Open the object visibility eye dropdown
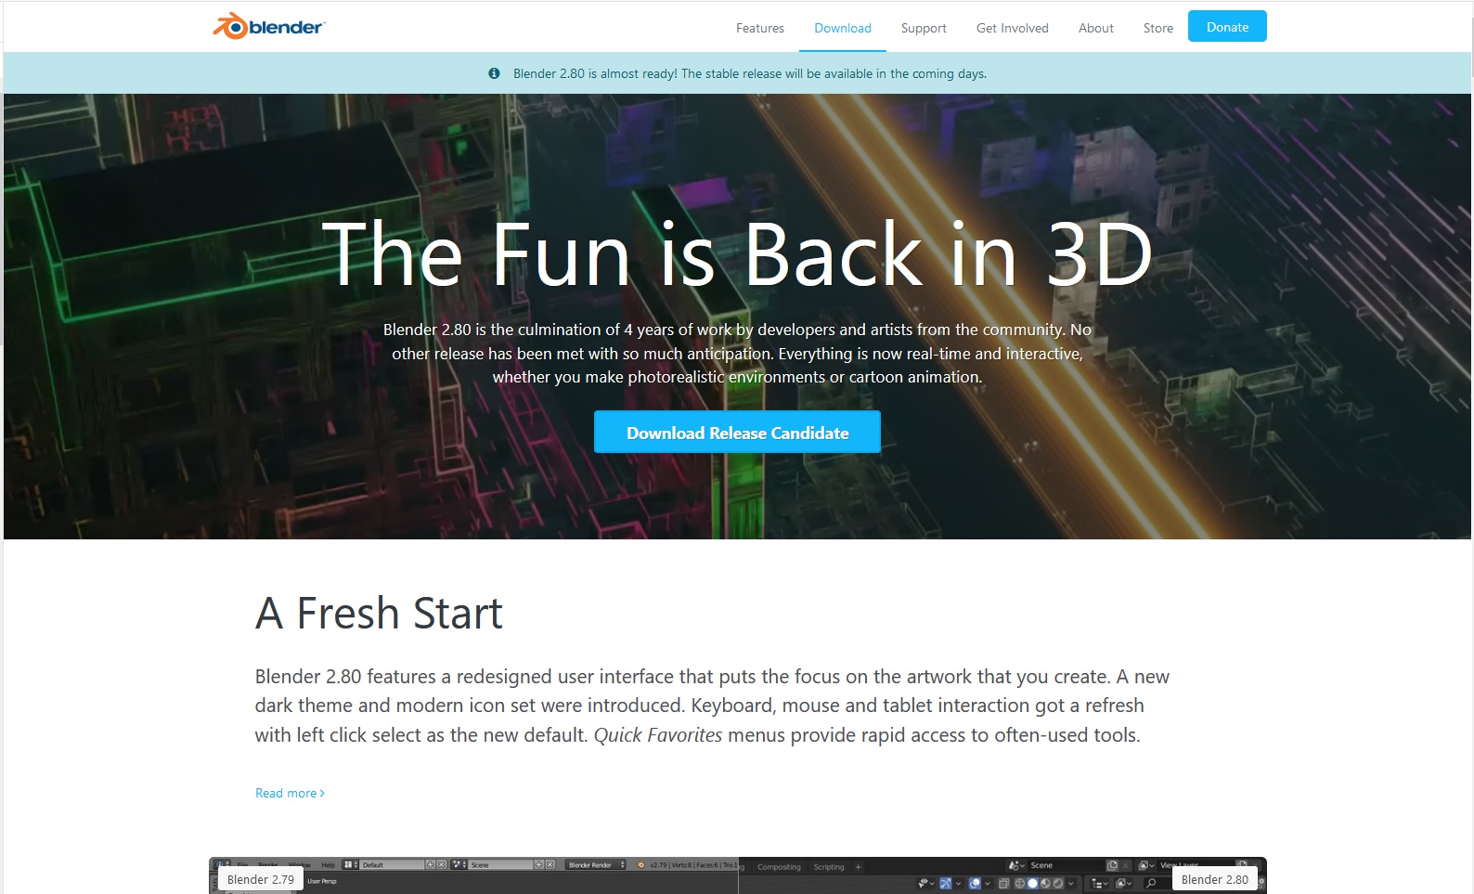The image size is (1474, 894). tap(925, 883)
